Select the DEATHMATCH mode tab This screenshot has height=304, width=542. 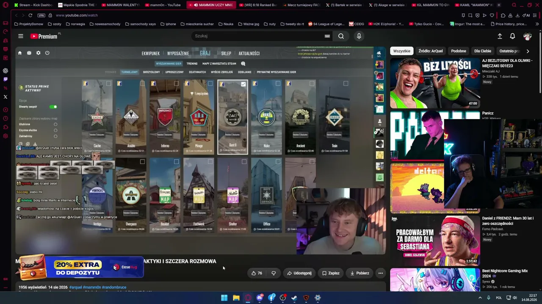tap(197, 72)
